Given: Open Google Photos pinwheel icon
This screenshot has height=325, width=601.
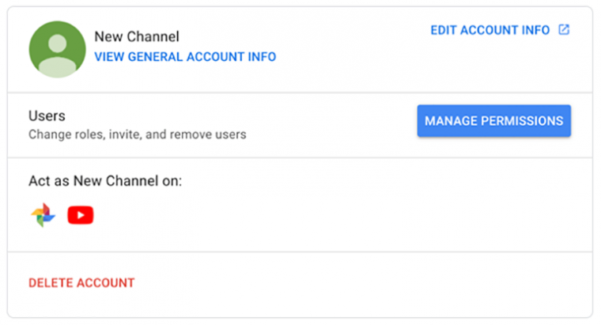Looking at the screenshot, I should point(43,215).
